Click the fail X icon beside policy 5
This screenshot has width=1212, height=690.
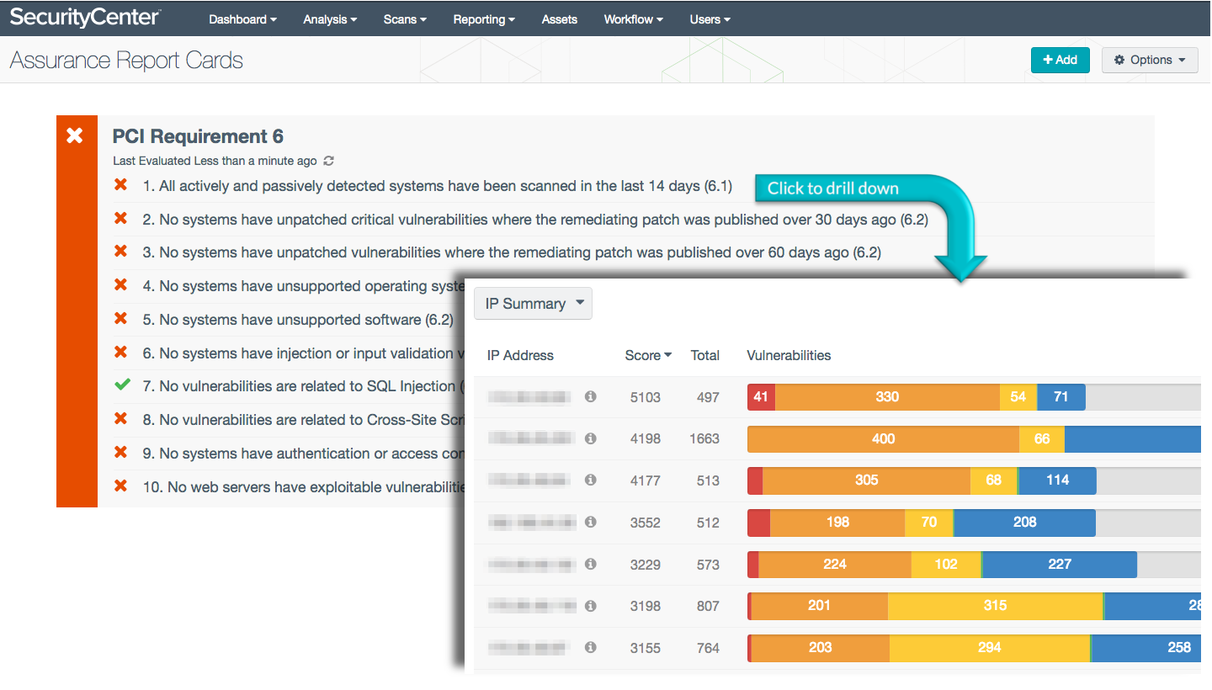(121, 319)
